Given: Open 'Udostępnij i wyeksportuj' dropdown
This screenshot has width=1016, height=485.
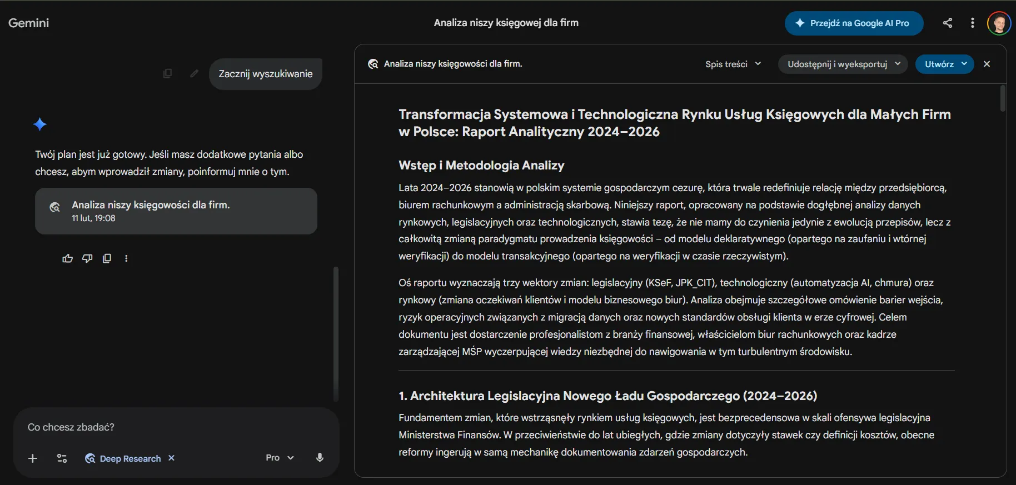Looking at the screenshot, I should [843, 64].
